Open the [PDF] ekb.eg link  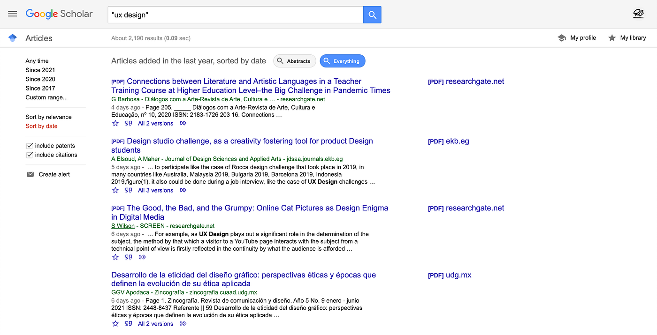pos(449,141)
